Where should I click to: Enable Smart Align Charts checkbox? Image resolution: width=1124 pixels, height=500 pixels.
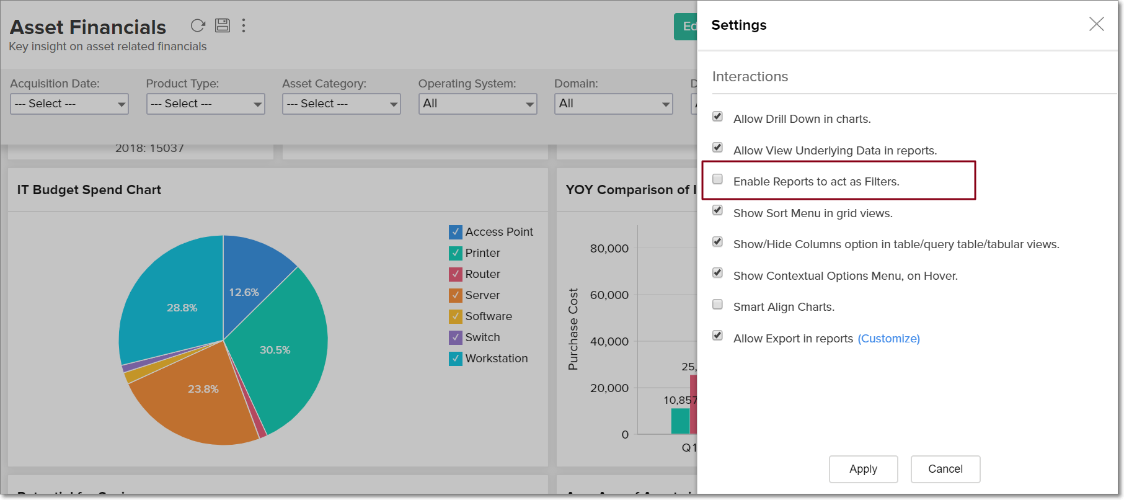718,305
